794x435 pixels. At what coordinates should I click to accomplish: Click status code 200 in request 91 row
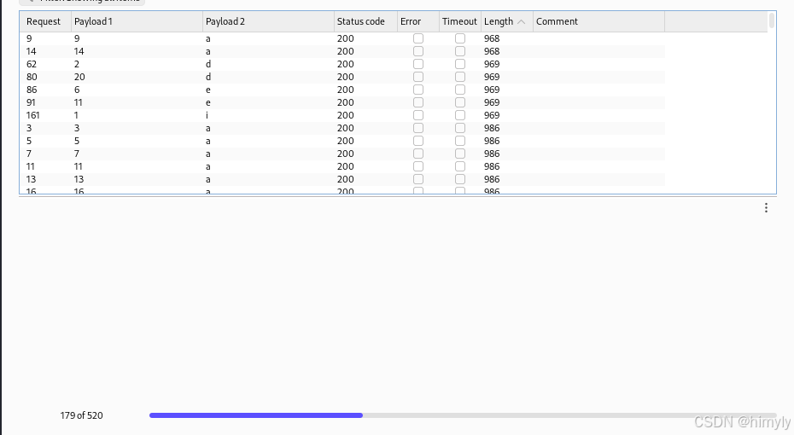(x=346, y=102)
